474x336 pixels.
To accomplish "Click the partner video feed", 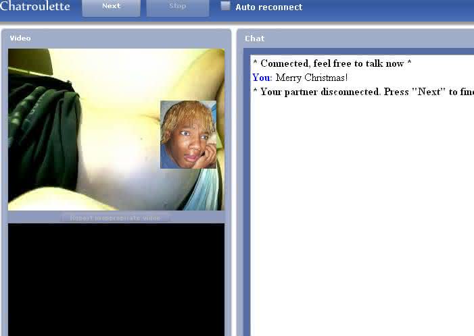I will pyautogui.click(x=116, y=130).
